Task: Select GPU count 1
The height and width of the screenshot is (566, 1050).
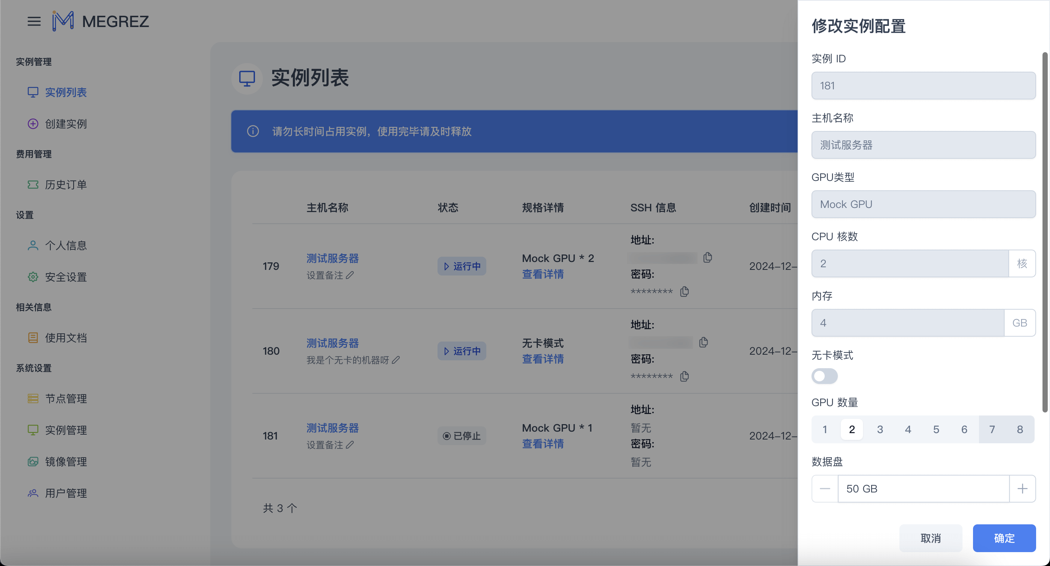Action: pos(825,429)
